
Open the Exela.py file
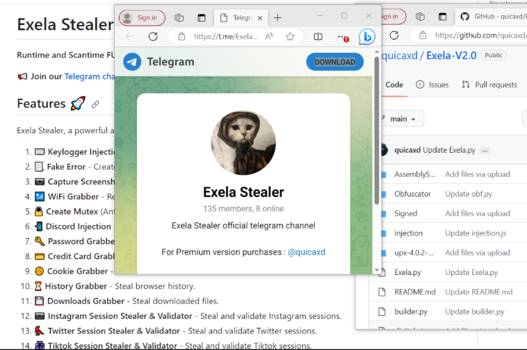pyautogui.click(x=407, y=272)
